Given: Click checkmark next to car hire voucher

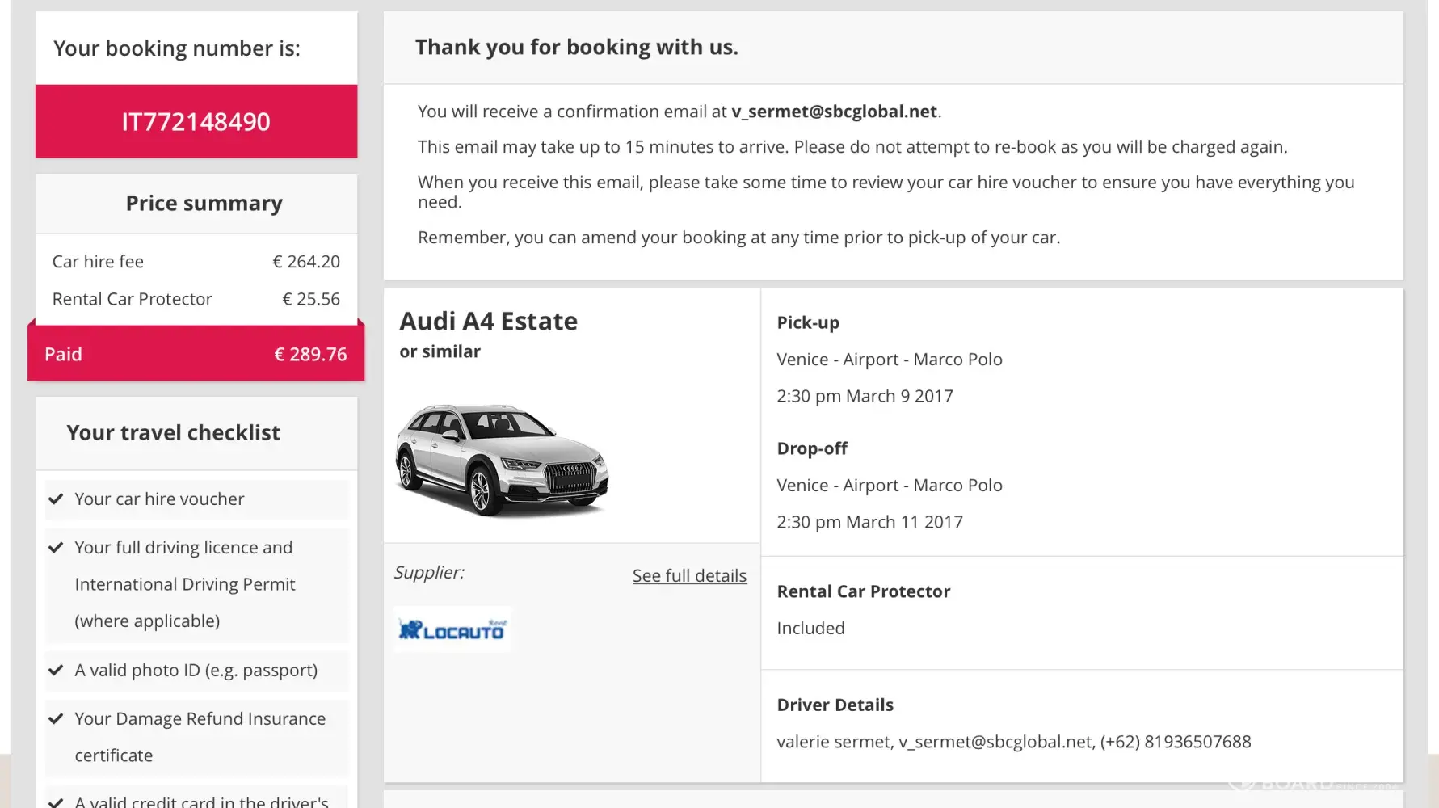Looking at the screenshot, I should click(56, 499).
